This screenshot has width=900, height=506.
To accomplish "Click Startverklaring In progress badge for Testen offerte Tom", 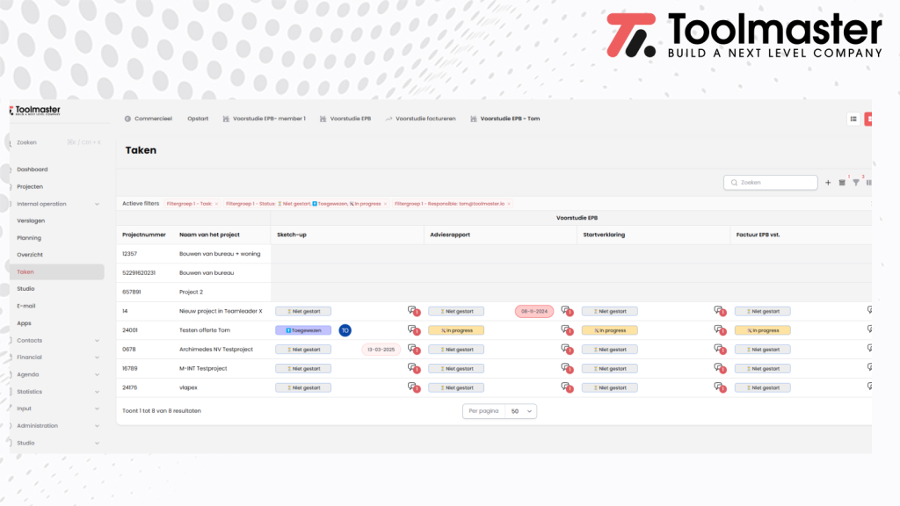I will tap(610, 330).
